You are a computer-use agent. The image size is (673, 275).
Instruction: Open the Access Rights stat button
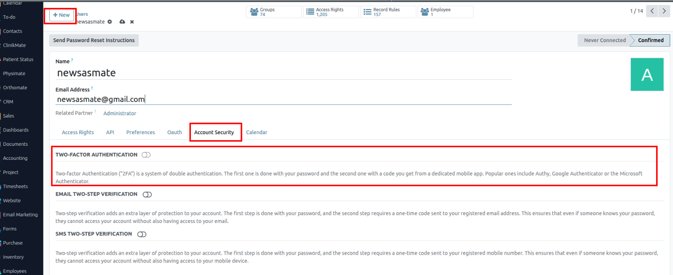coord(331,12)
